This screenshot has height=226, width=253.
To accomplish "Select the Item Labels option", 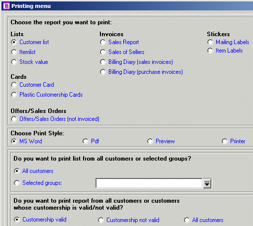I will [x=210, y=51].
